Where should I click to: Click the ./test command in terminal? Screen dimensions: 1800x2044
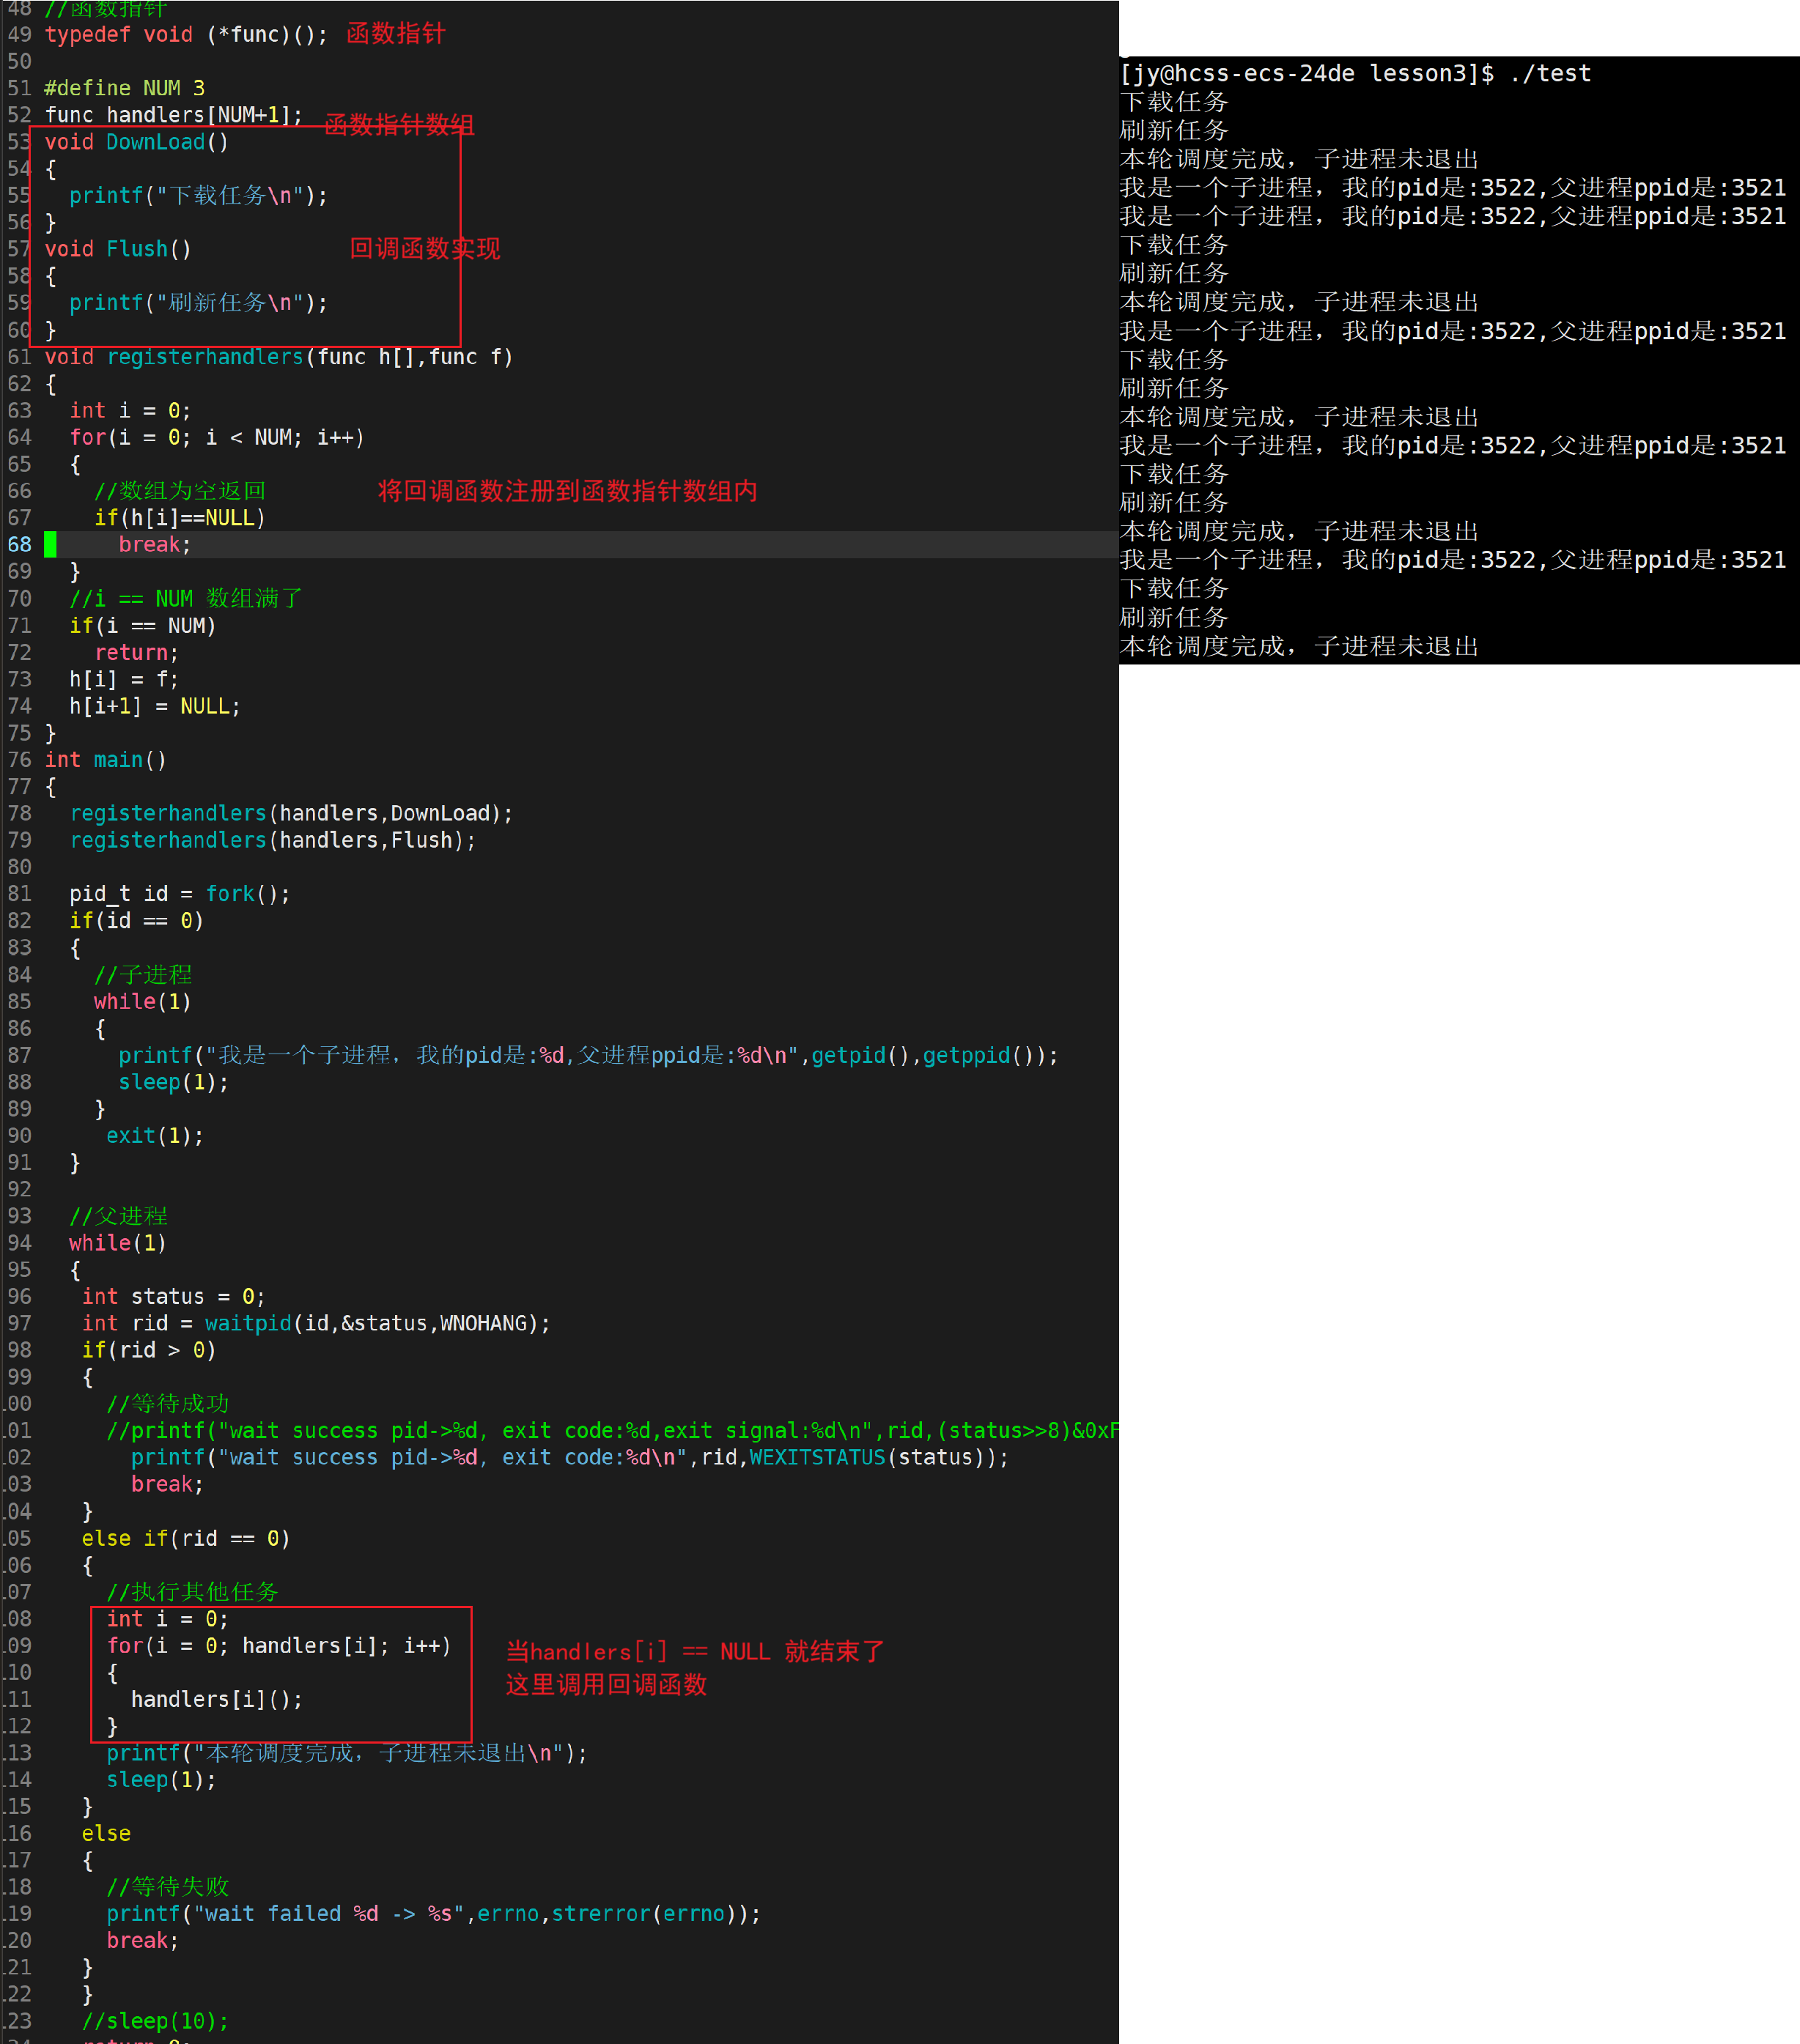click(x=1550, y=74)
